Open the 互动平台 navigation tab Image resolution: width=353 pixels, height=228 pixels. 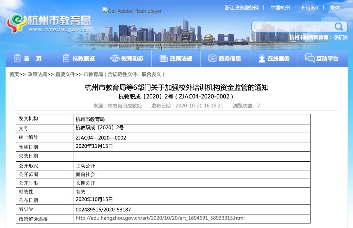point(323,58)
